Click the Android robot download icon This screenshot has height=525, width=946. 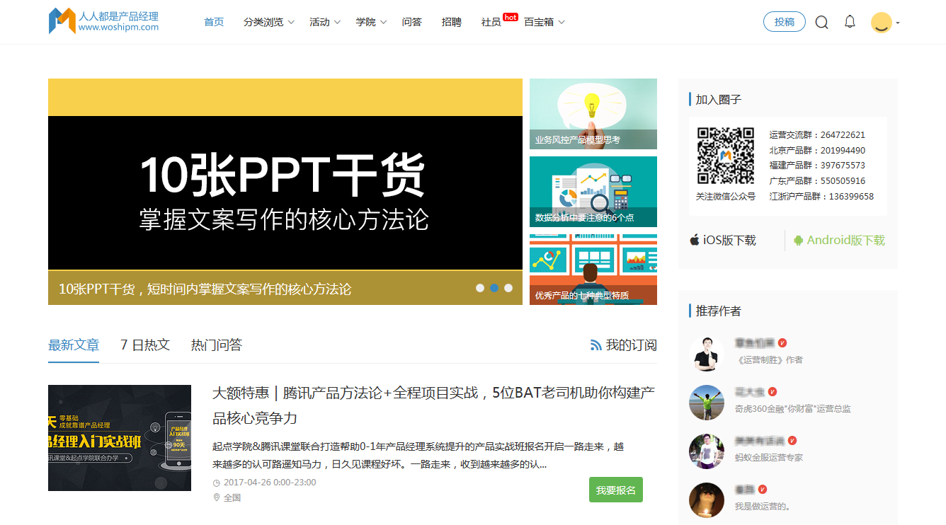(x=799, y=240)
